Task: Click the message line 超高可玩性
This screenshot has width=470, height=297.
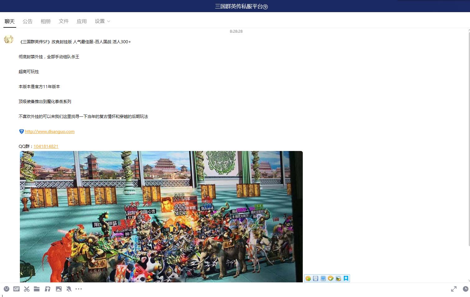Action: [x=29, y=72]
